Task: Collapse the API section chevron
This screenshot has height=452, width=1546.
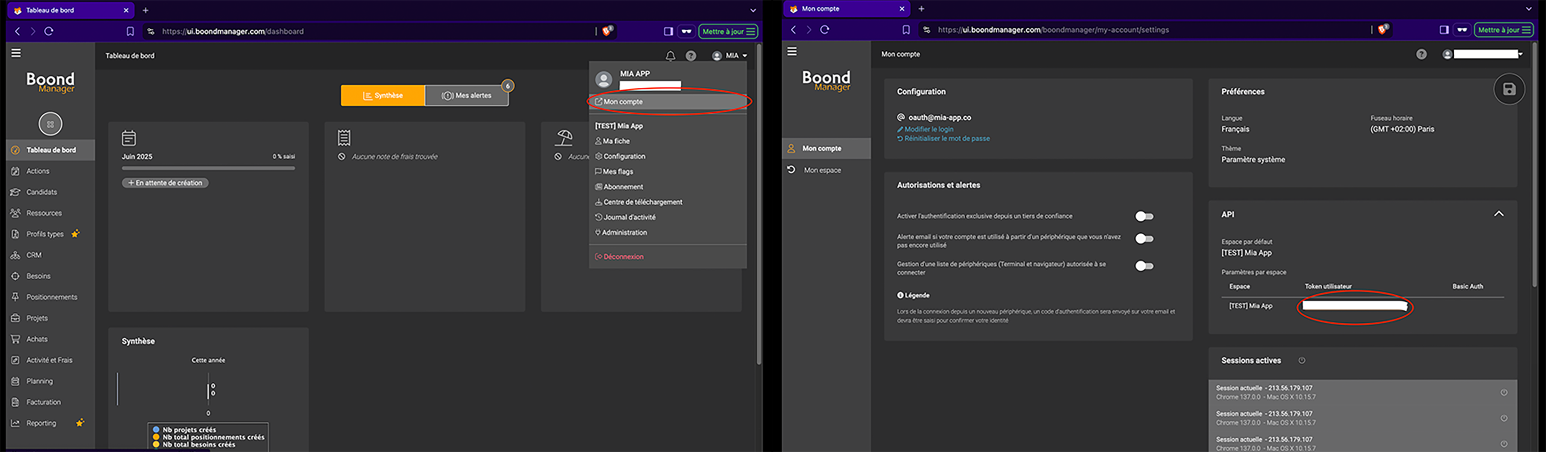Action: click(x=1498, y=214)
